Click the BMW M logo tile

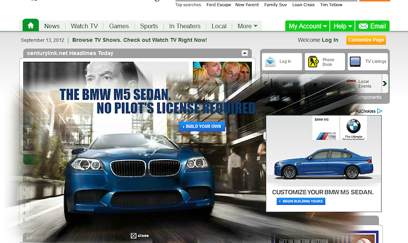[326, 128]
